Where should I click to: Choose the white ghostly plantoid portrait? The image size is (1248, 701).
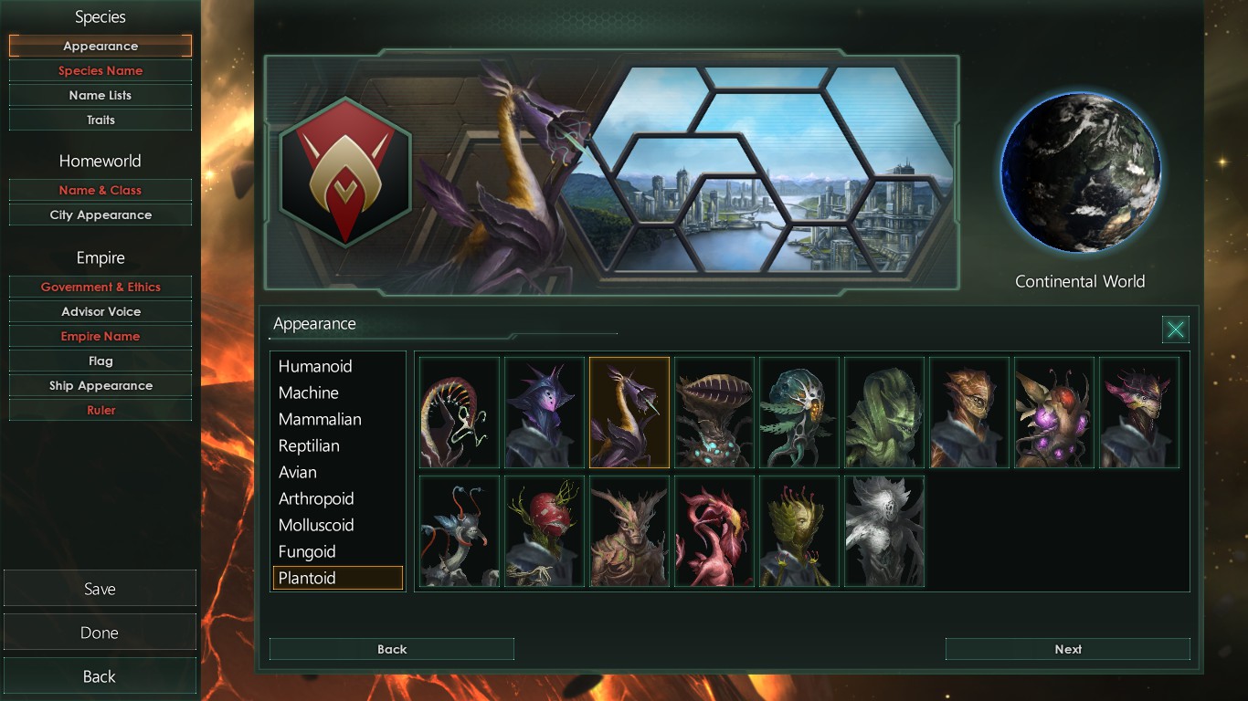[x=884, y=531]
